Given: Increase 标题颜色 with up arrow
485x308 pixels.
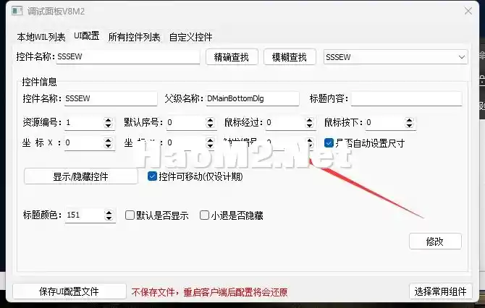Looking at the screenshot, I should [x=109, y=213].
